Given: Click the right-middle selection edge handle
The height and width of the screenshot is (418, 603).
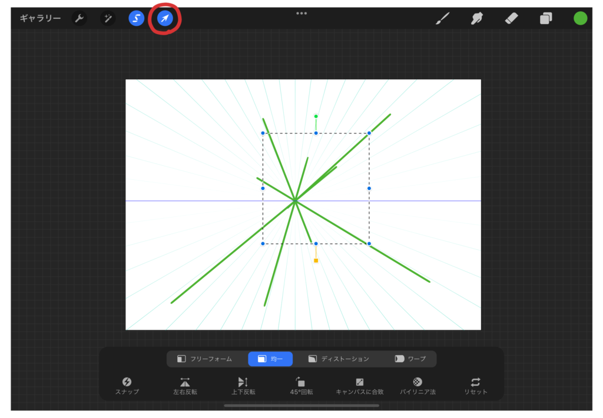Looking at the screenshot, I should point(369,189).
